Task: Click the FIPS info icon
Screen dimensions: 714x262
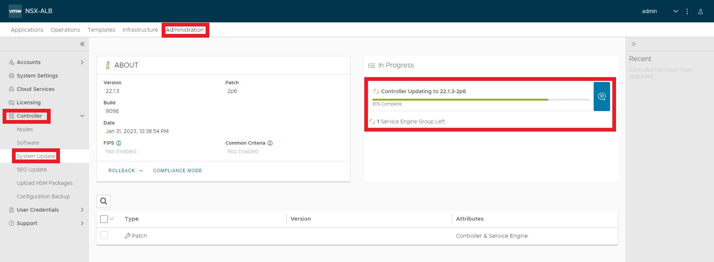Action: (119, 143)
